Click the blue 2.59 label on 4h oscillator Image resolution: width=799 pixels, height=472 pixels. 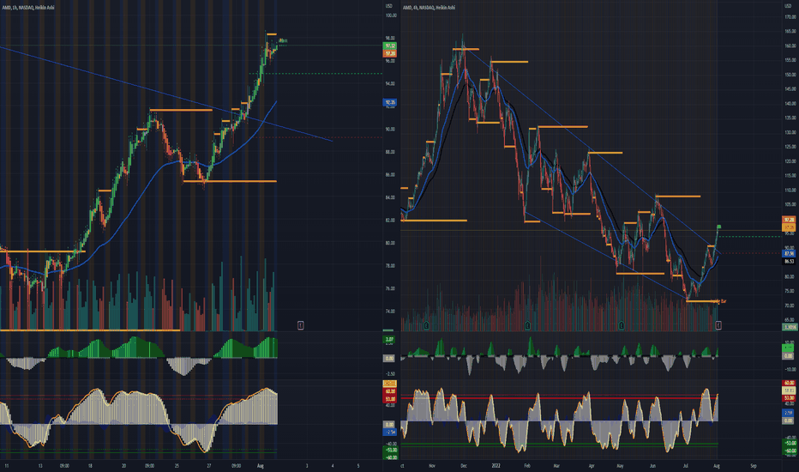789,413
